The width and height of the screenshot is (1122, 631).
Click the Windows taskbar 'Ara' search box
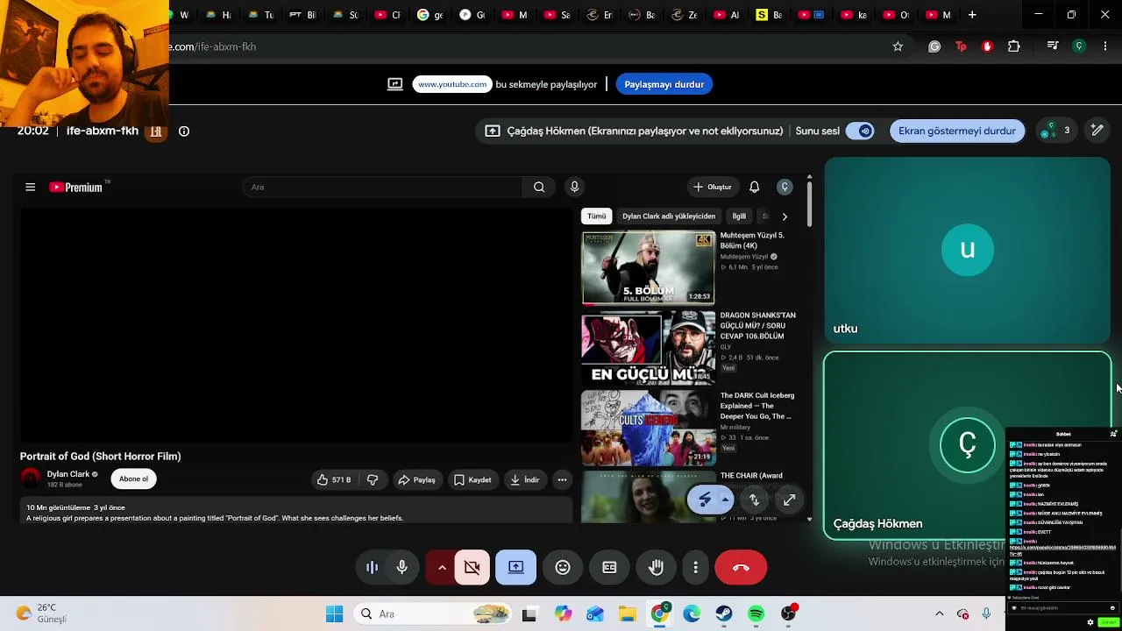coord(434,613)
